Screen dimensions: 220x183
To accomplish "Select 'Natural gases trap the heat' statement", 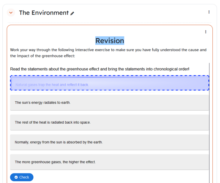I will [52, 84].
